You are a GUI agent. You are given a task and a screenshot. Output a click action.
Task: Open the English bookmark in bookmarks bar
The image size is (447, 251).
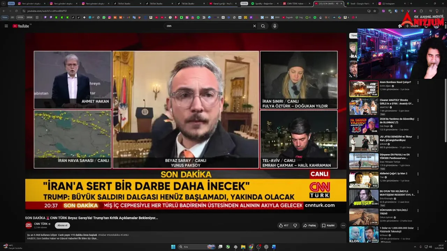tap(287, 17)
